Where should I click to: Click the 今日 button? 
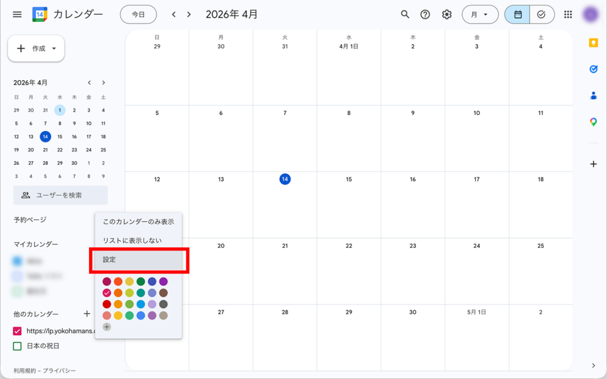pyautogui.click(x=138, y=14)
